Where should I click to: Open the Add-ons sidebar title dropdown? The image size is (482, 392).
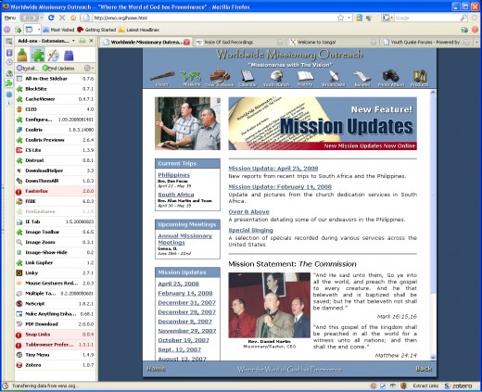(73, 41)
